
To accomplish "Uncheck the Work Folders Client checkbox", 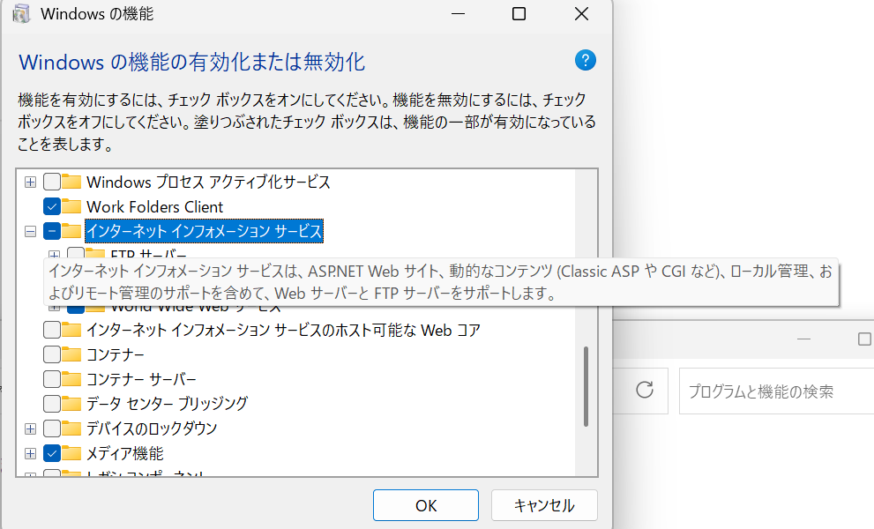I will coord(51,206).
